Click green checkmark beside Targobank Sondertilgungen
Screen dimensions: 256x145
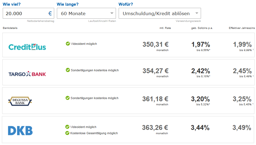pyautogui.click(x=68, y=70)
